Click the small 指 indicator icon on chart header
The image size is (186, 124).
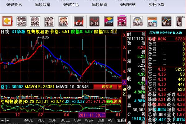click(115, 31)
